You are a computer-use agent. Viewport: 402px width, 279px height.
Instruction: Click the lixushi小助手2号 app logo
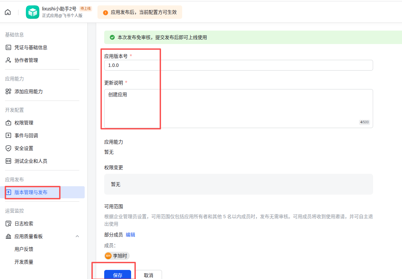(x=32, y=12)
